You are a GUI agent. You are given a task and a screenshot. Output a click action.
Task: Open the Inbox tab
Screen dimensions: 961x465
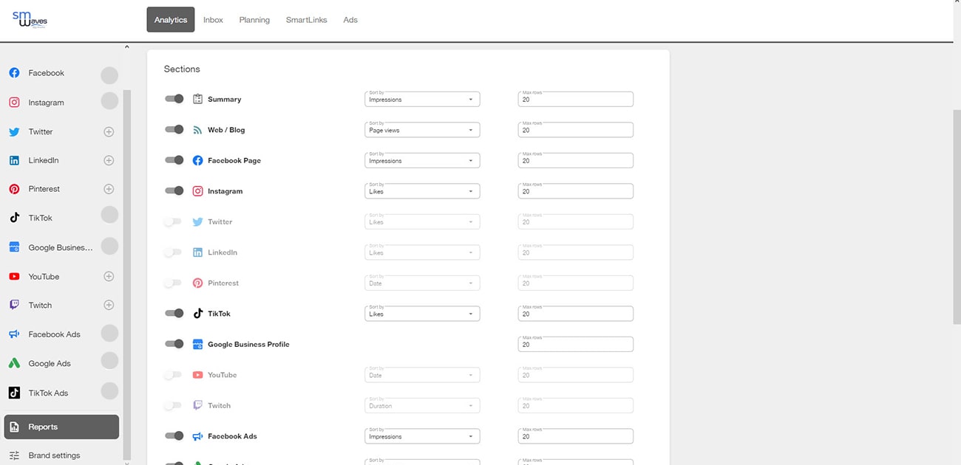click(213, 20)
